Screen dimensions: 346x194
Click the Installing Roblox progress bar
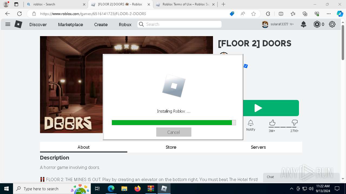click(x=174, y=123)
